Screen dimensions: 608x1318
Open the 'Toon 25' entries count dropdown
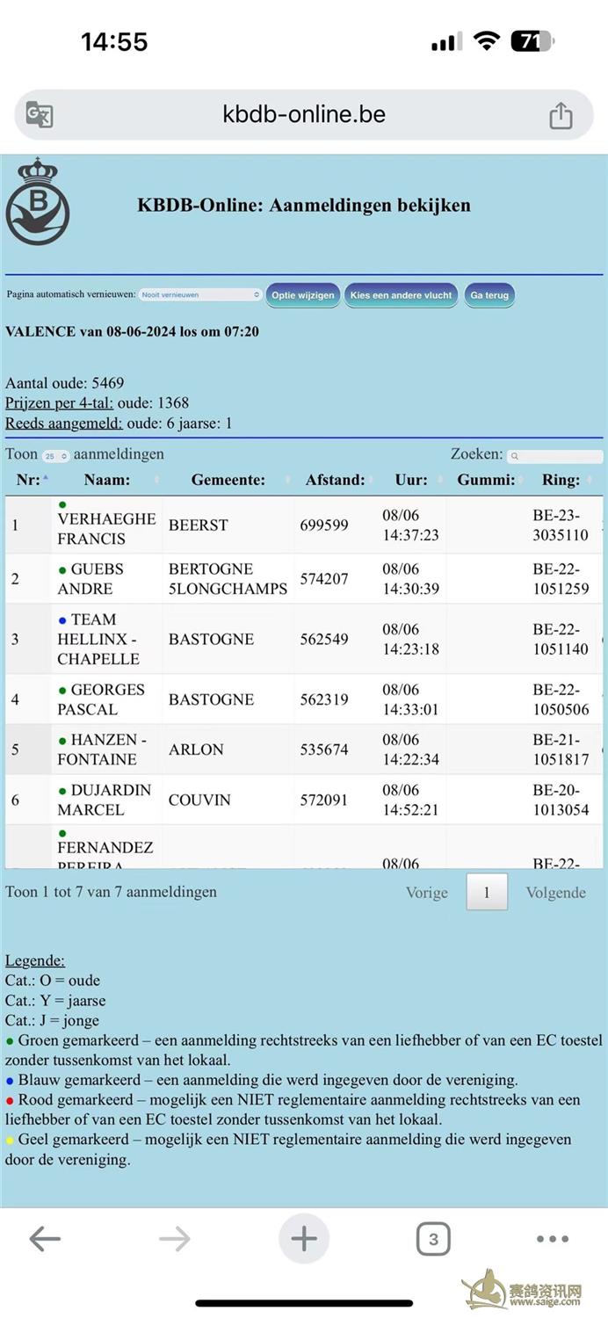tap(55, 457)
